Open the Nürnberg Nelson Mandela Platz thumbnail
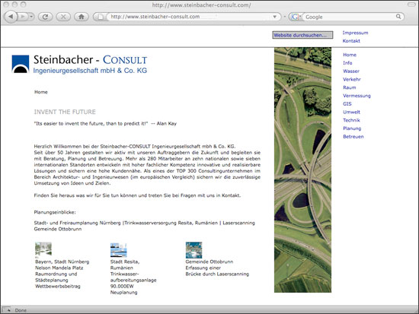Image resolution: width=419 pixels, height=314 pixels. [x=43, y=249]
